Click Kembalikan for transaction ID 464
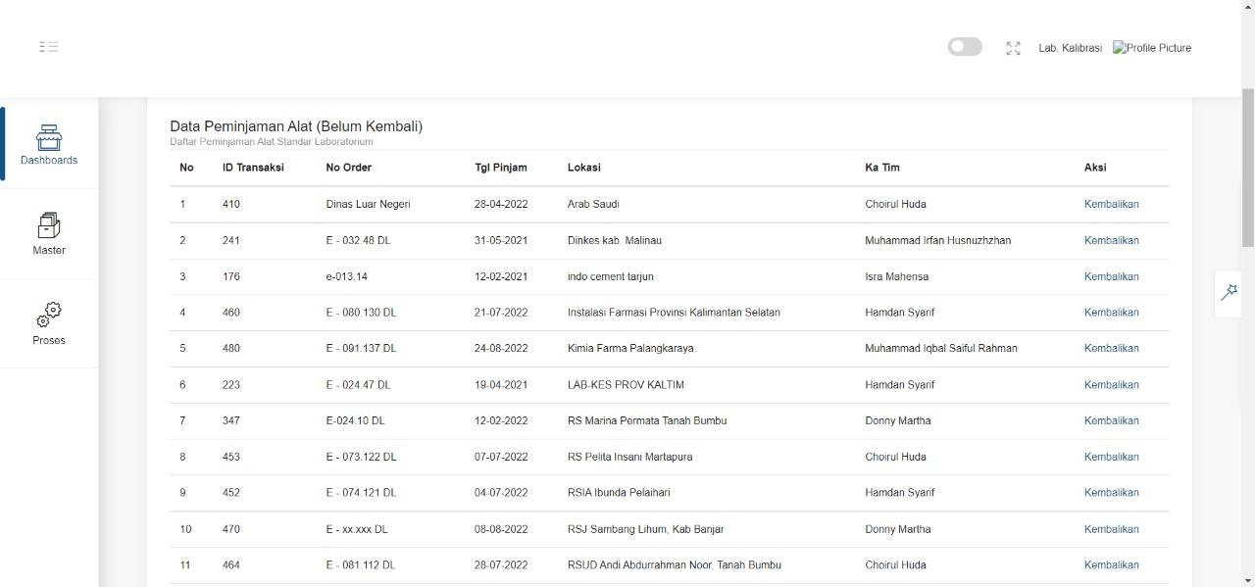1255x587 pixels. [1111, 564]
